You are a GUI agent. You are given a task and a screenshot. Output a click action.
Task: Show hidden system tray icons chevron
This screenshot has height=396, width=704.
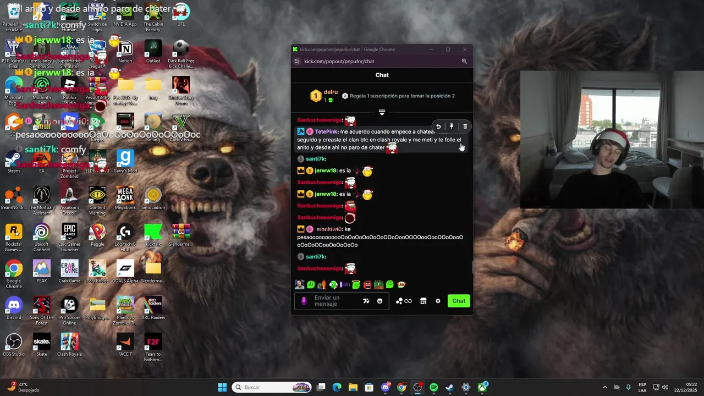pyautogui.click(x=605, y=387)
